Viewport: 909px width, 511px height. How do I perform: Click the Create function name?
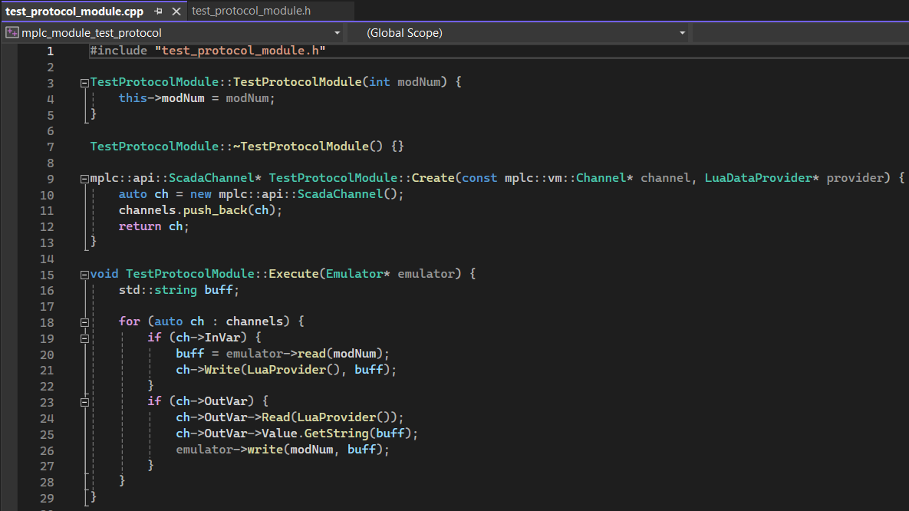tap(433, 177)
